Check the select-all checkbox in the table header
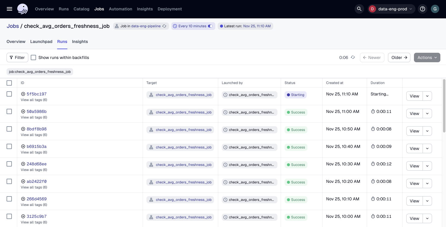 pyautogui.click(x=9, y=83)
